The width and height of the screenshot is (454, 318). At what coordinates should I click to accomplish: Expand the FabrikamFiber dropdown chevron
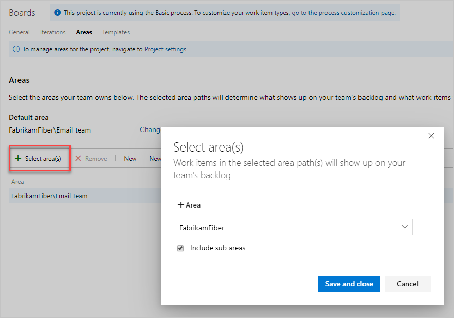(405, 227)
